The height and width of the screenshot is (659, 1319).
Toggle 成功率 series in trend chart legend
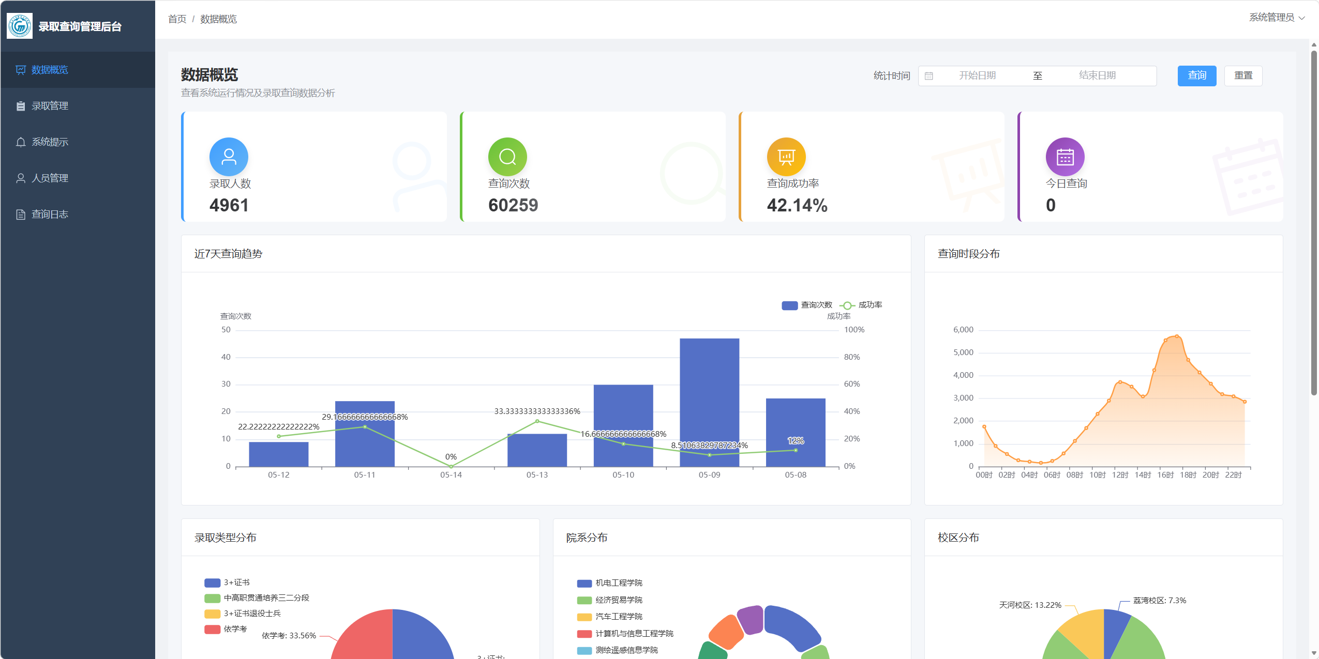(861, 305)
